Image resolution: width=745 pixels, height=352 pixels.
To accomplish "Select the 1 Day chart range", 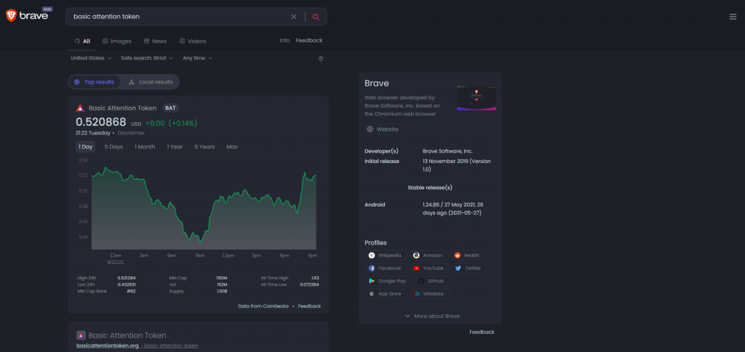I will pyautogui.click(x=86, y=147).
